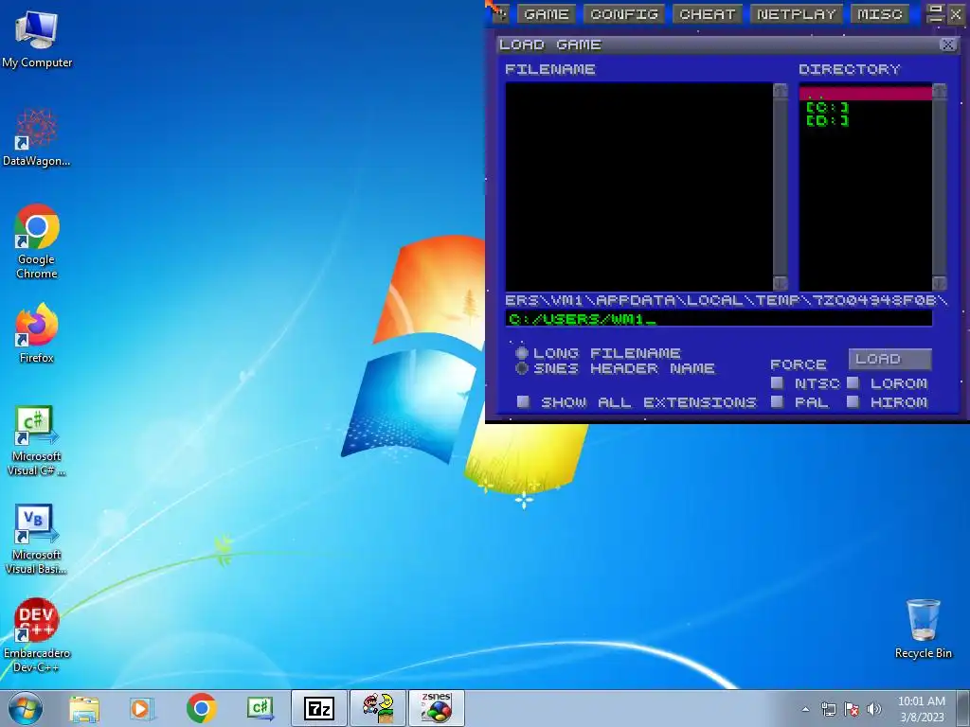970x727 pixels.
Task: Toggle the Force LOROM checkbox
Action: [x=853, y=382]
